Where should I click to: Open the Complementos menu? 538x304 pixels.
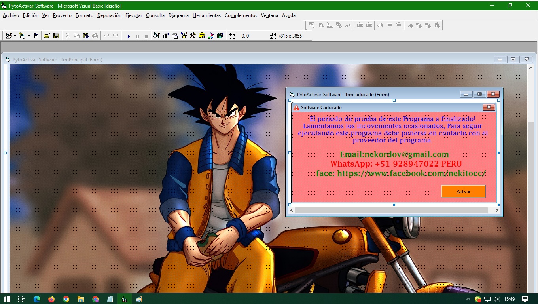[x=241, y=15]
